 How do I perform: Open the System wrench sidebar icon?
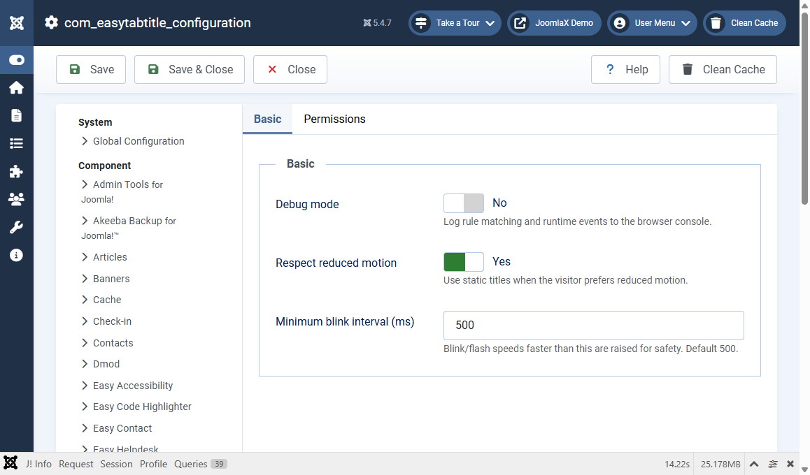[x=17, y=227]
